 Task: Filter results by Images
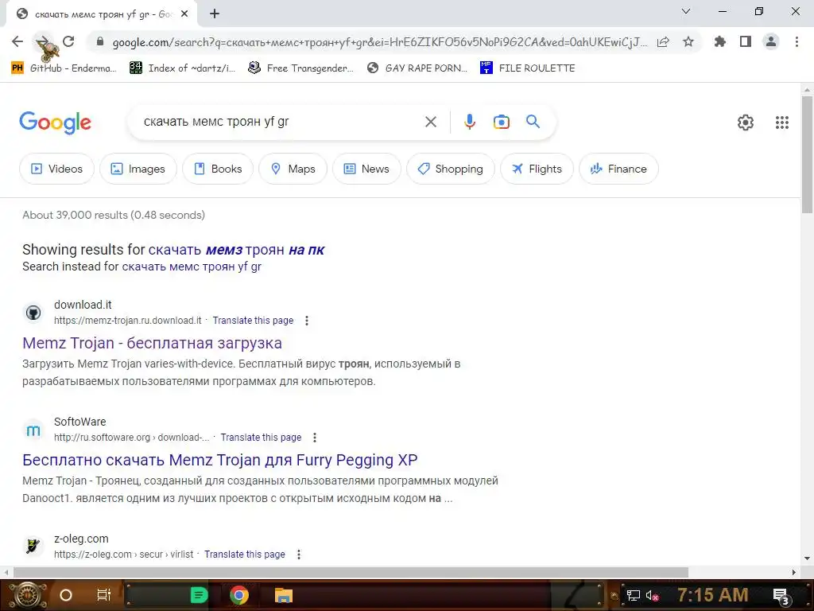(138, 169)
